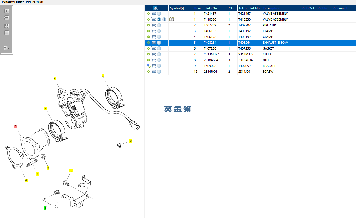Click the Symbol(s) column header
Image resolution: width=356 pixels, height=218 pixels.
181,8
